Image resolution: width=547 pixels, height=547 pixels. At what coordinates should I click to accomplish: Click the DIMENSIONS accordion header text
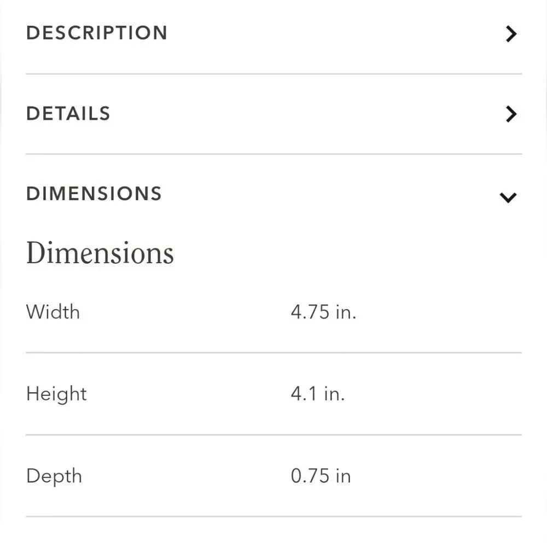(x=94, y=194)
